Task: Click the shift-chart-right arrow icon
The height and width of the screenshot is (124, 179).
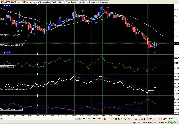Action: coord(110,119)
